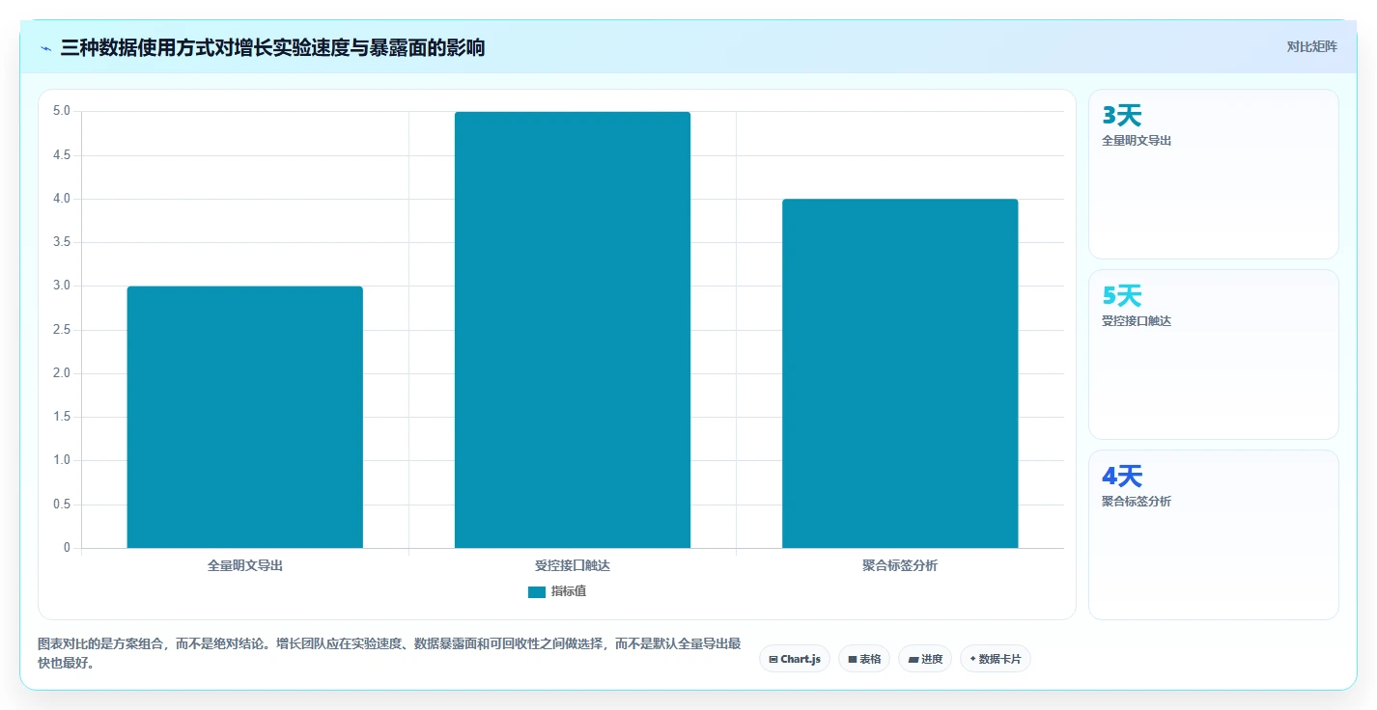
Task: Click the footer description paragraph
Action: click(x=389, y=653)
